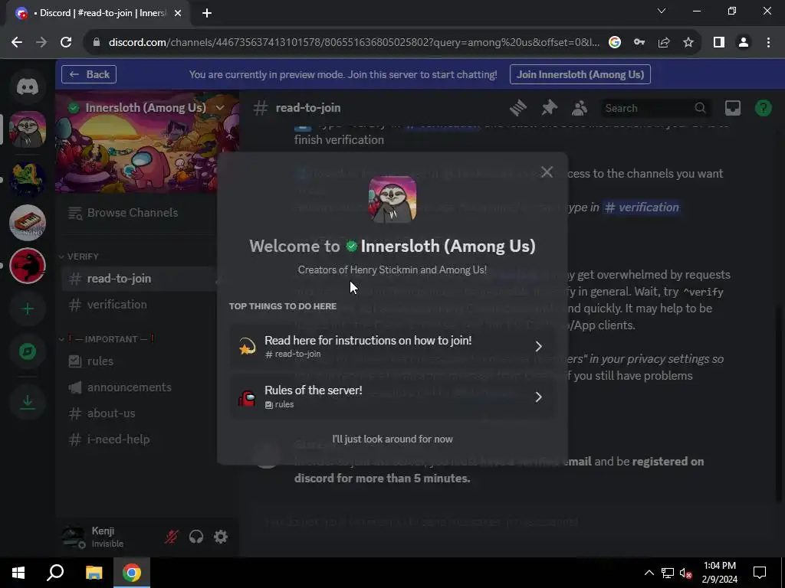
Task: Explore discoverable servers compass icon
Action: (x=28, y=351)
